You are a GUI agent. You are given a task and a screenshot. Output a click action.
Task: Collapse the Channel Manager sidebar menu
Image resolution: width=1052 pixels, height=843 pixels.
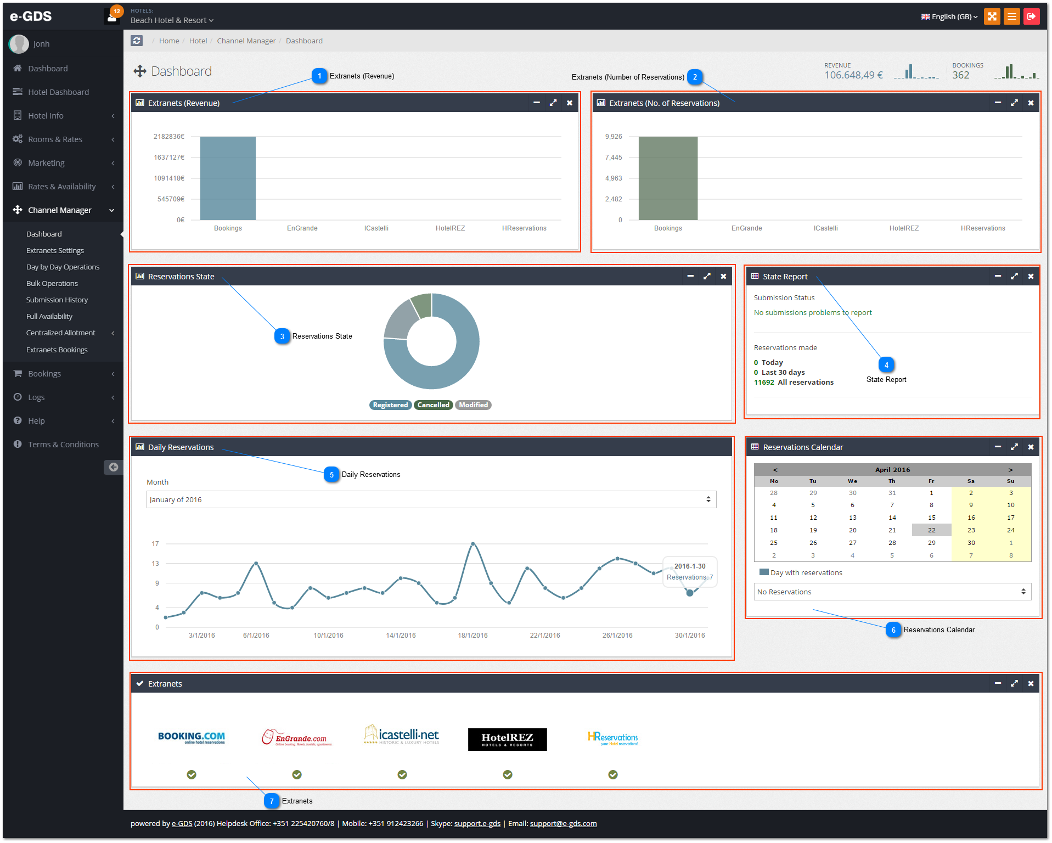[63, 210]
